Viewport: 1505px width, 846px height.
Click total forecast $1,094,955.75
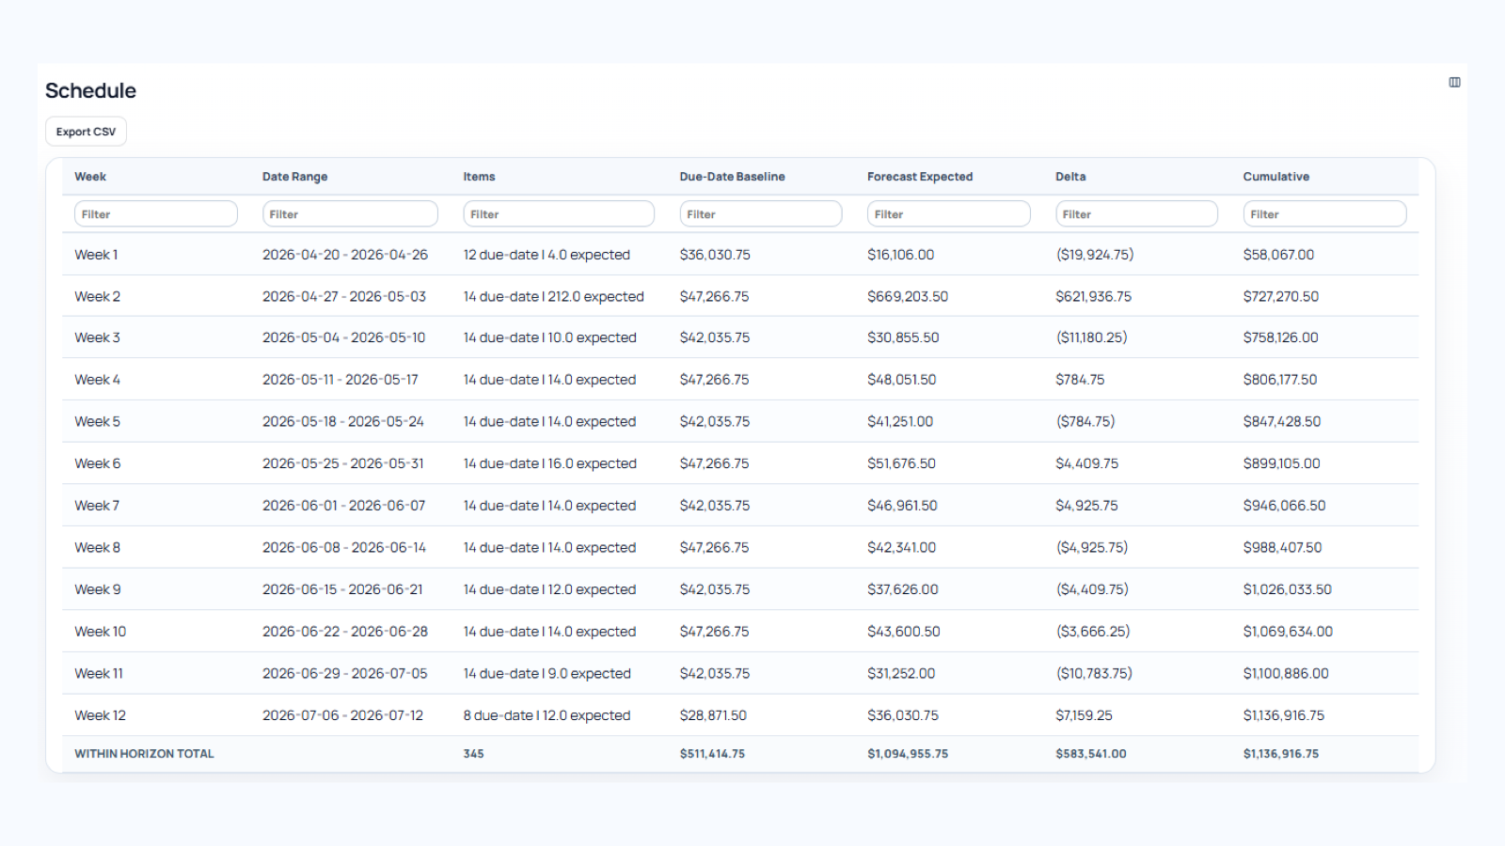(x=908, y=754)
